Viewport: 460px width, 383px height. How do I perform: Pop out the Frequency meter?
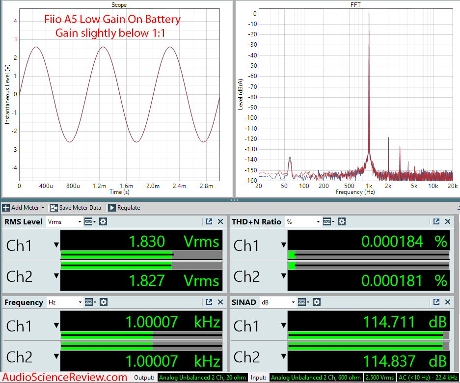(209, 302)
